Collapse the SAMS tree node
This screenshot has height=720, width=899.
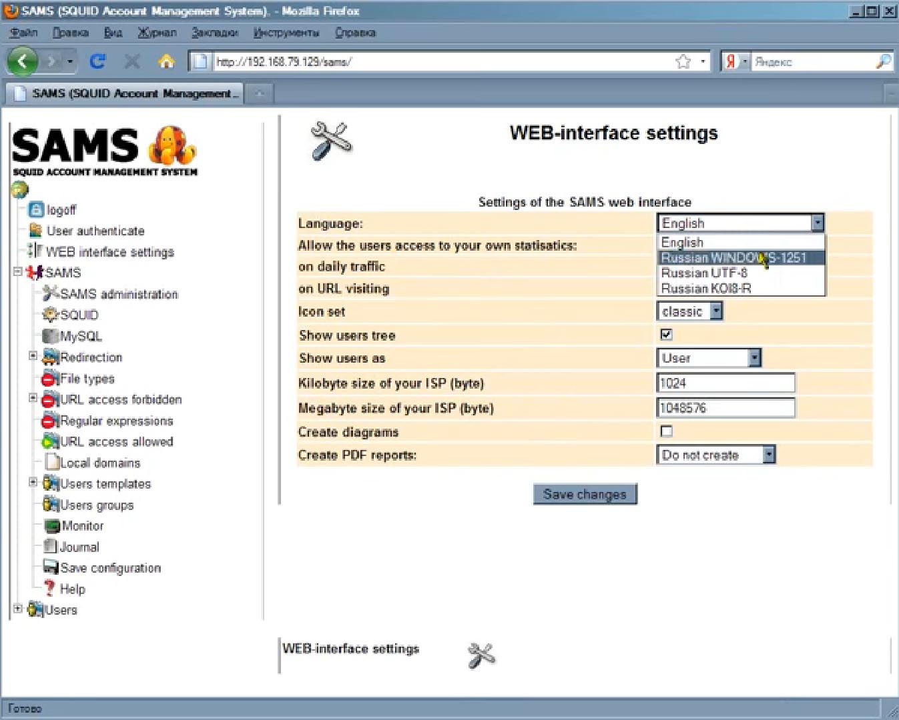pos(18,272)
